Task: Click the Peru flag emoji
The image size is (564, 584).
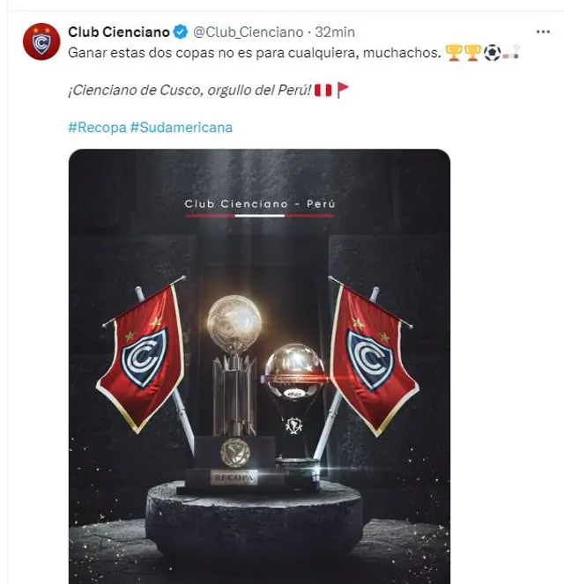Action: (323, 92)
